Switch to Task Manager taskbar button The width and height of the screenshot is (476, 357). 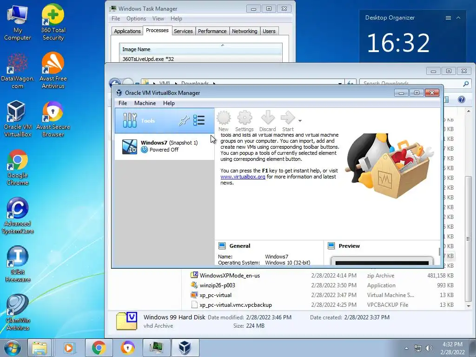156,348
